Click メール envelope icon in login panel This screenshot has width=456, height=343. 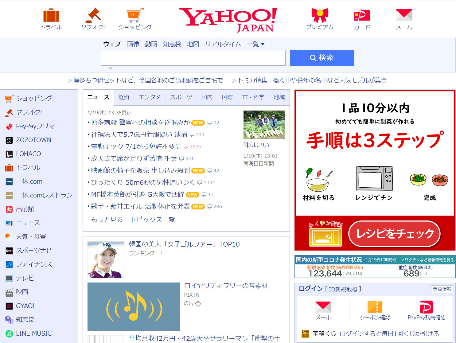point(323,307)
